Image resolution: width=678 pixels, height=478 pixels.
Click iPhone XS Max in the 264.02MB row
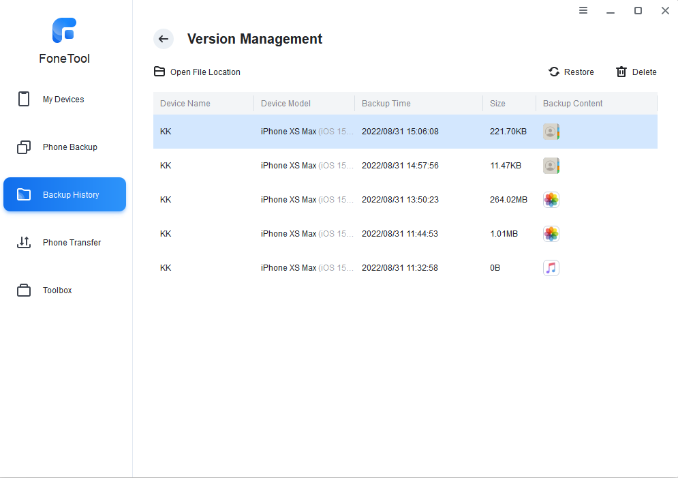pyautogui.click(x=288, y=200)
